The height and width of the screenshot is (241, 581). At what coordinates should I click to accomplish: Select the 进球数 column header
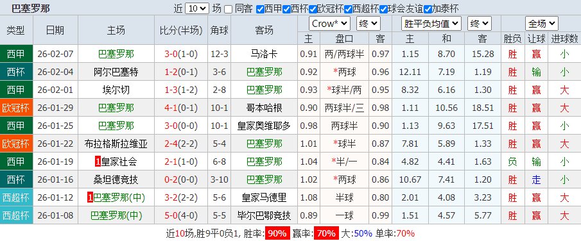(x=565, y=38)
